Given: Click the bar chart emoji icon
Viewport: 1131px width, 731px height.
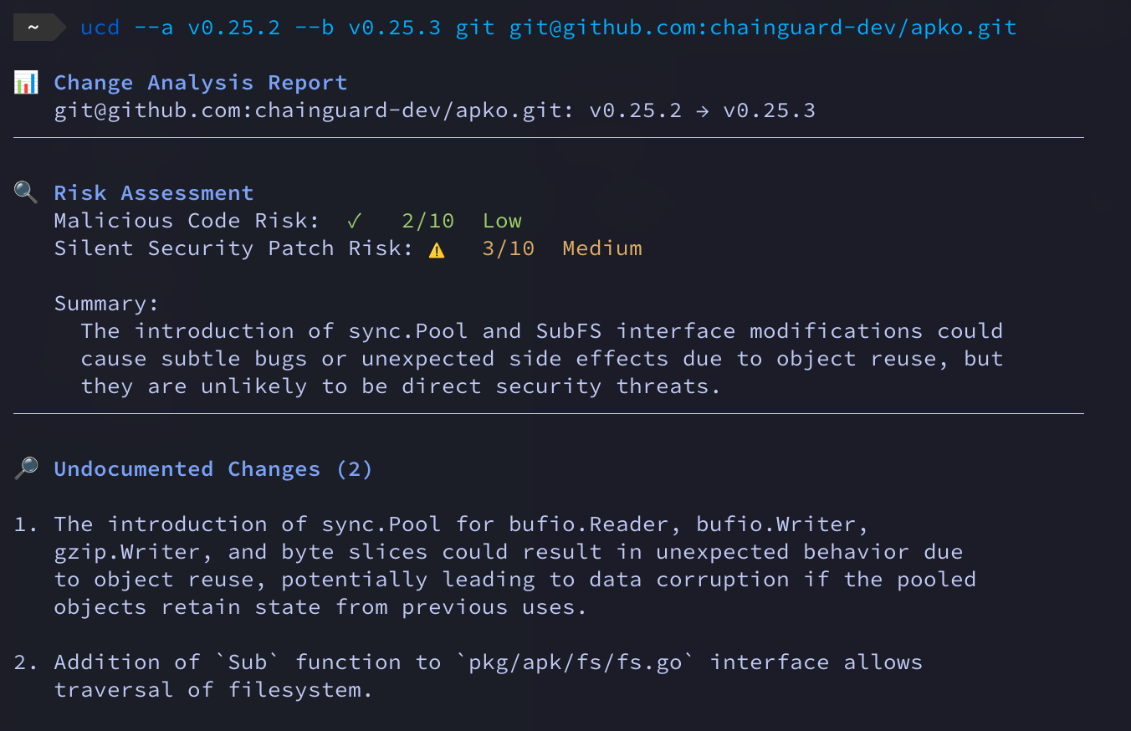Looking at the screenshot, I should (x=26, y=83).
